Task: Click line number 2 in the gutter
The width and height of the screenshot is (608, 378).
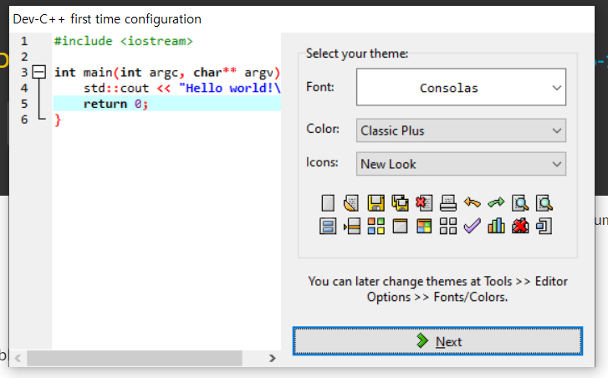Action: [24, 57]
